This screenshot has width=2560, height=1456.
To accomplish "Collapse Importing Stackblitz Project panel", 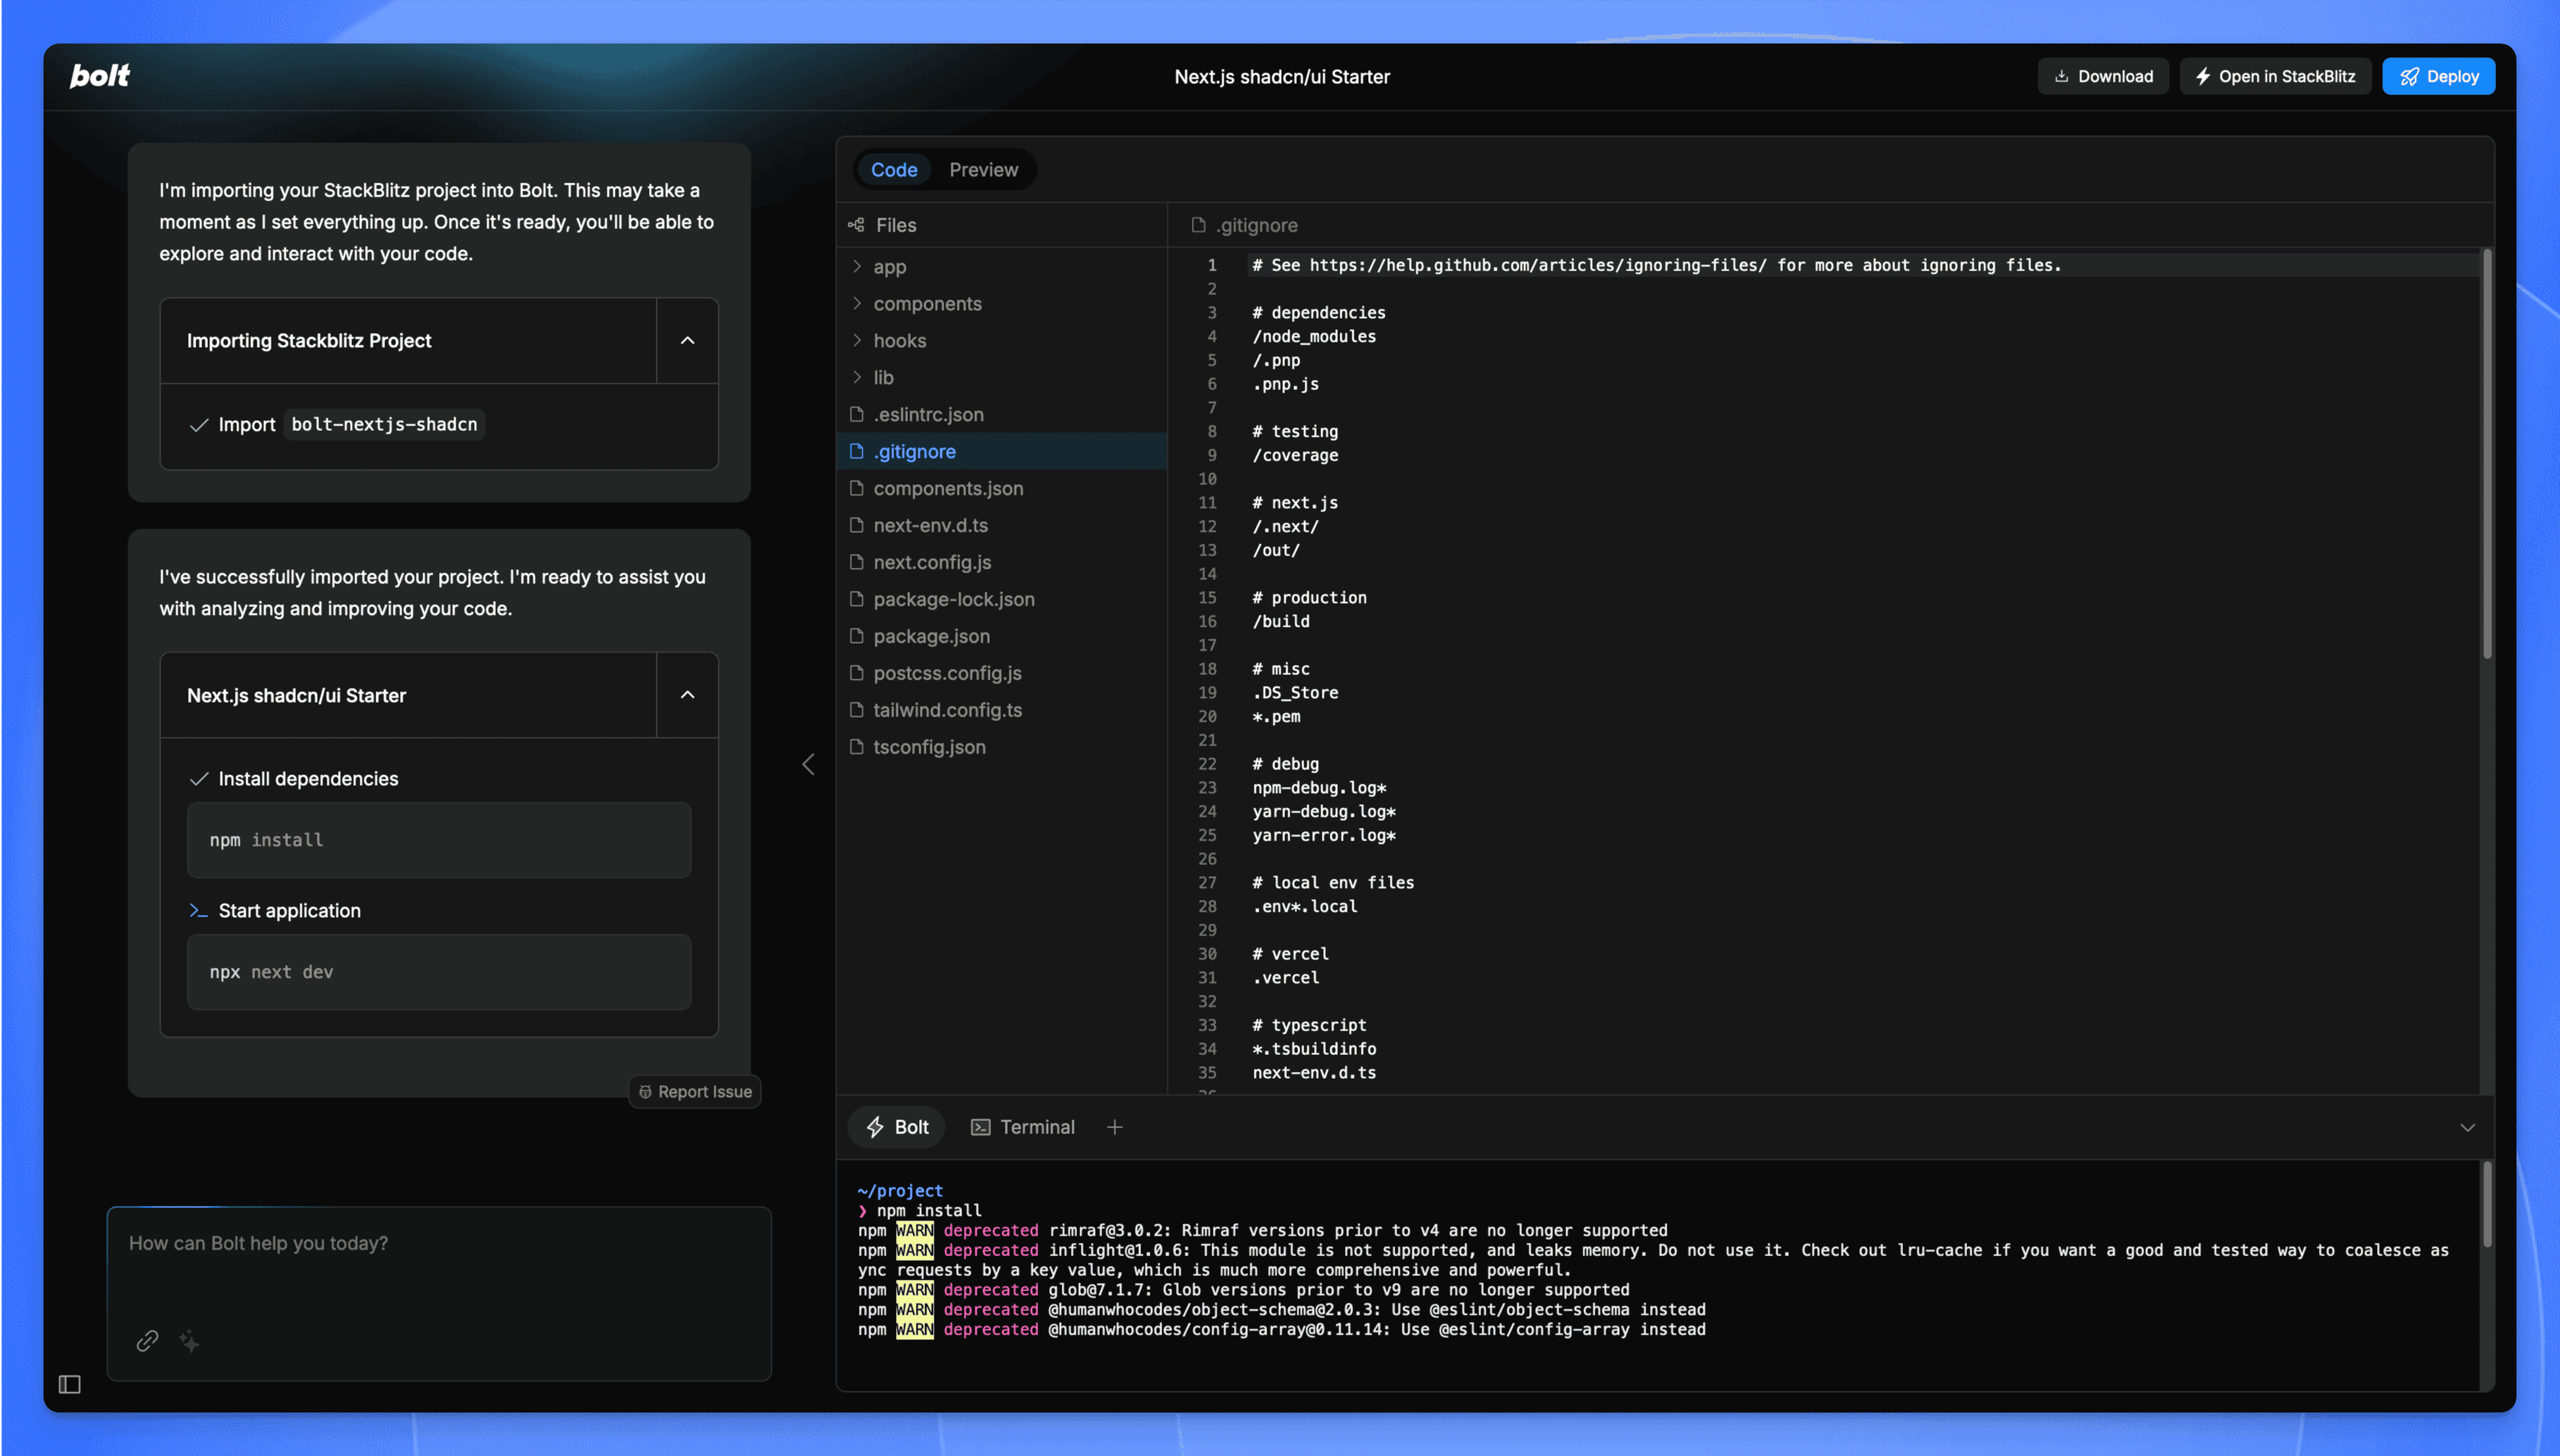I will [687, 341].
